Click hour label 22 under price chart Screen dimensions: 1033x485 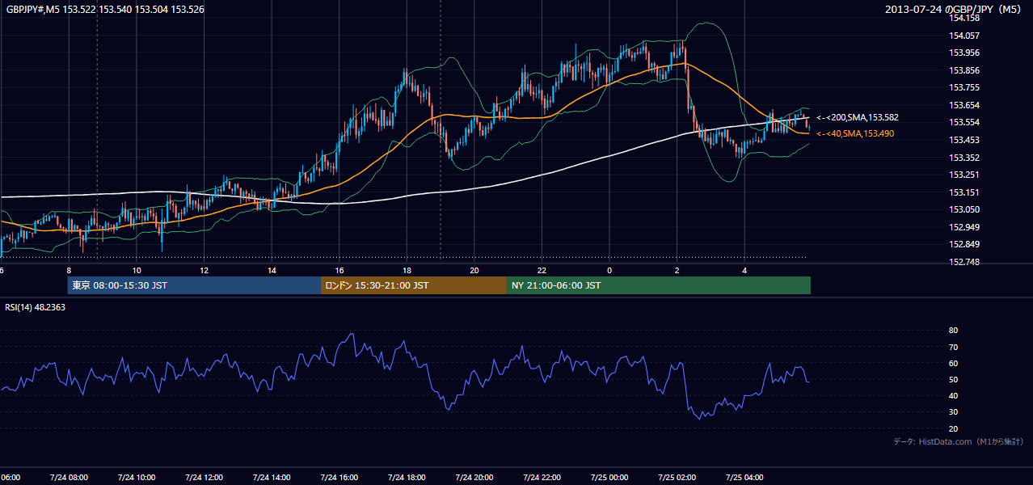point(542,270)
